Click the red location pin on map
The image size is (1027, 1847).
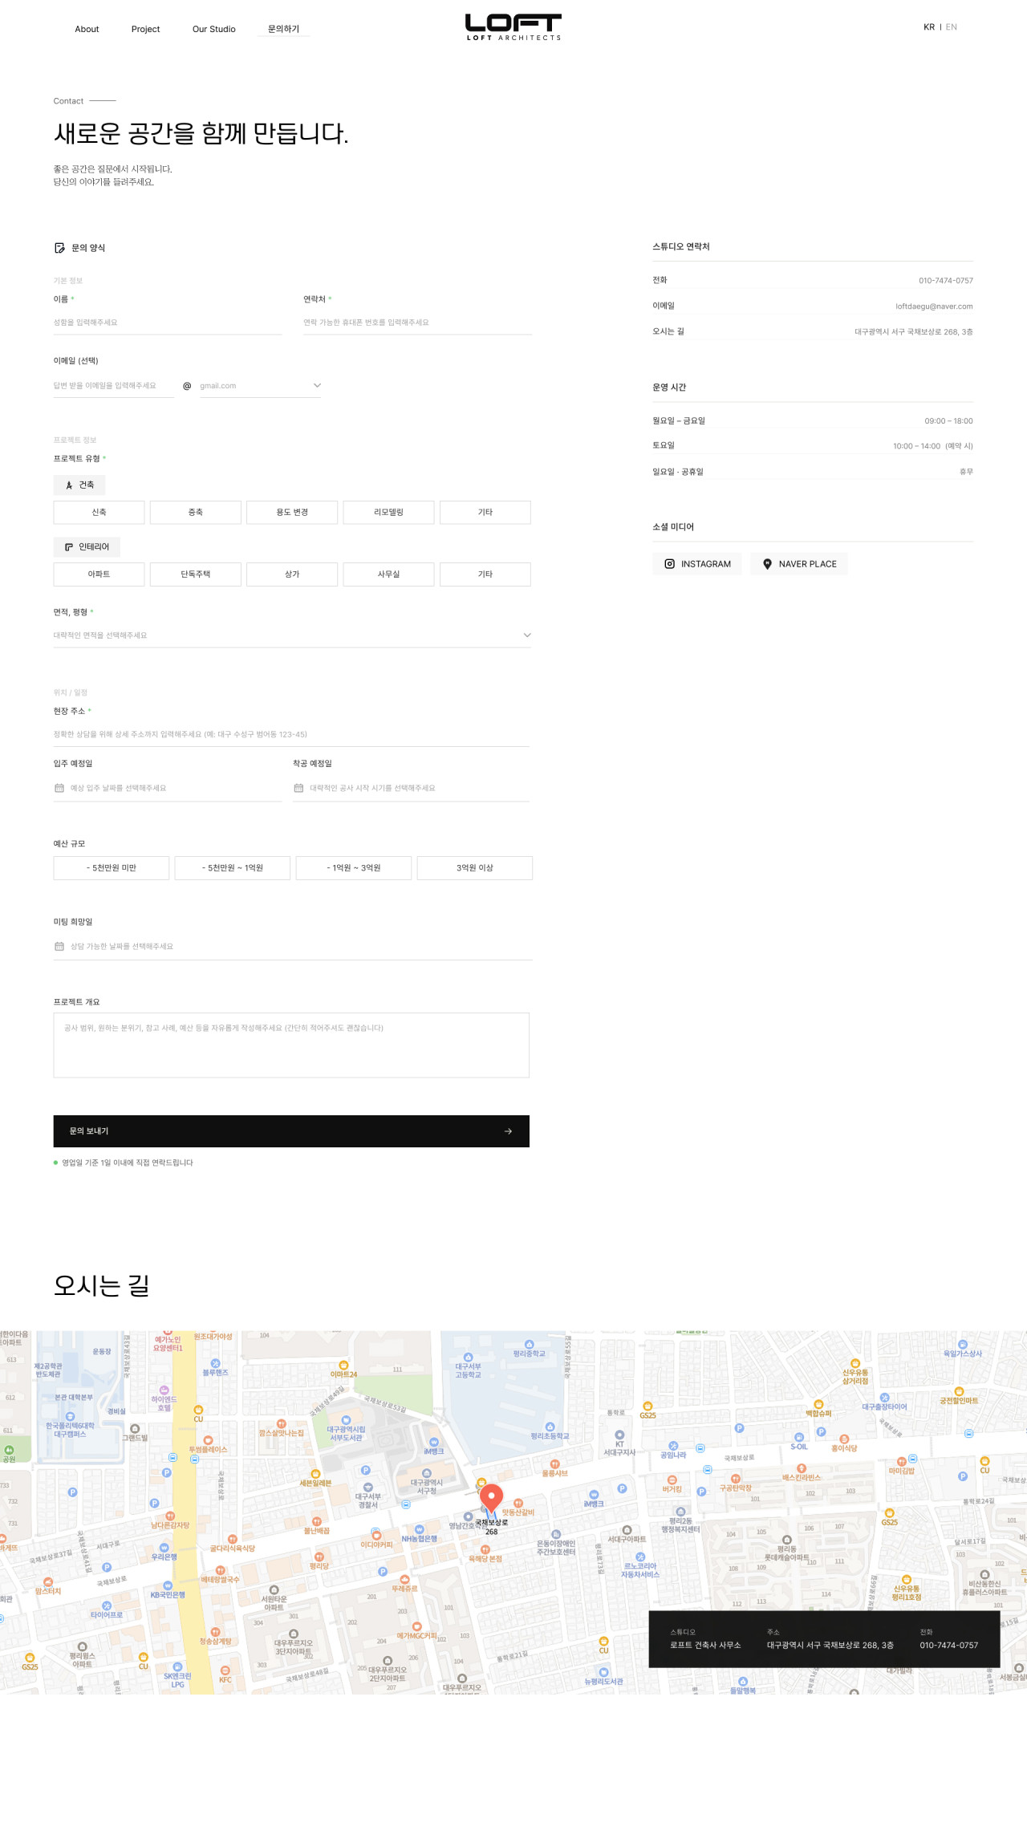coord(491,1496)
